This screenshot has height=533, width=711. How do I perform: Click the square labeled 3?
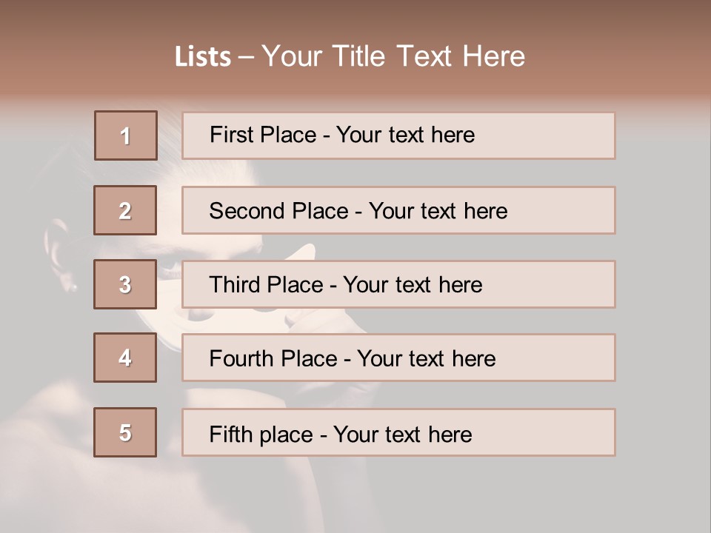tap(125, 284)
